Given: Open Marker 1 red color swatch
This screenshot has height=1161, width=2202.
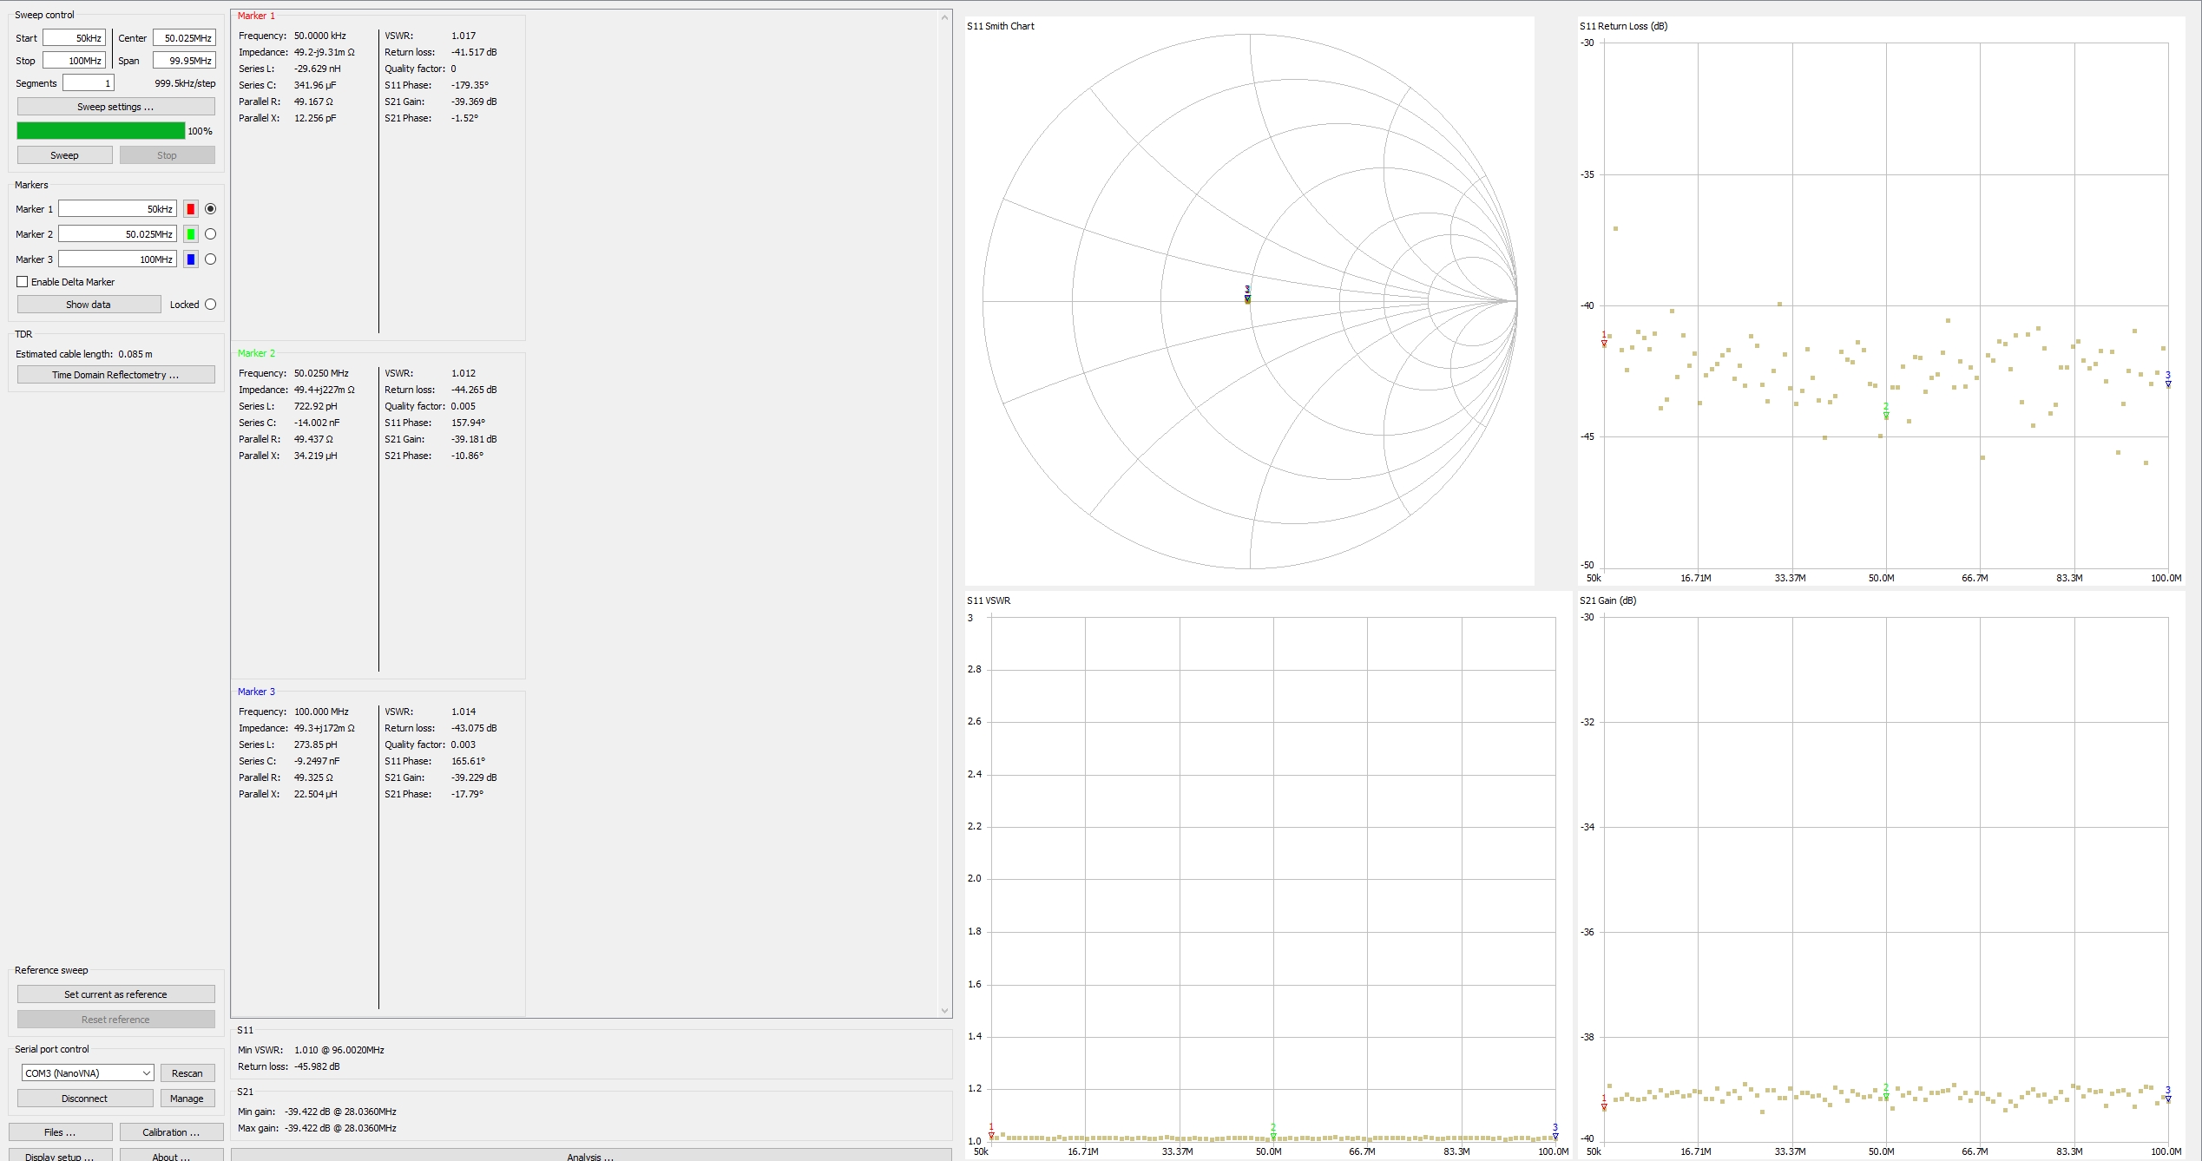Looking at the screenshot, I should point(191,209).
